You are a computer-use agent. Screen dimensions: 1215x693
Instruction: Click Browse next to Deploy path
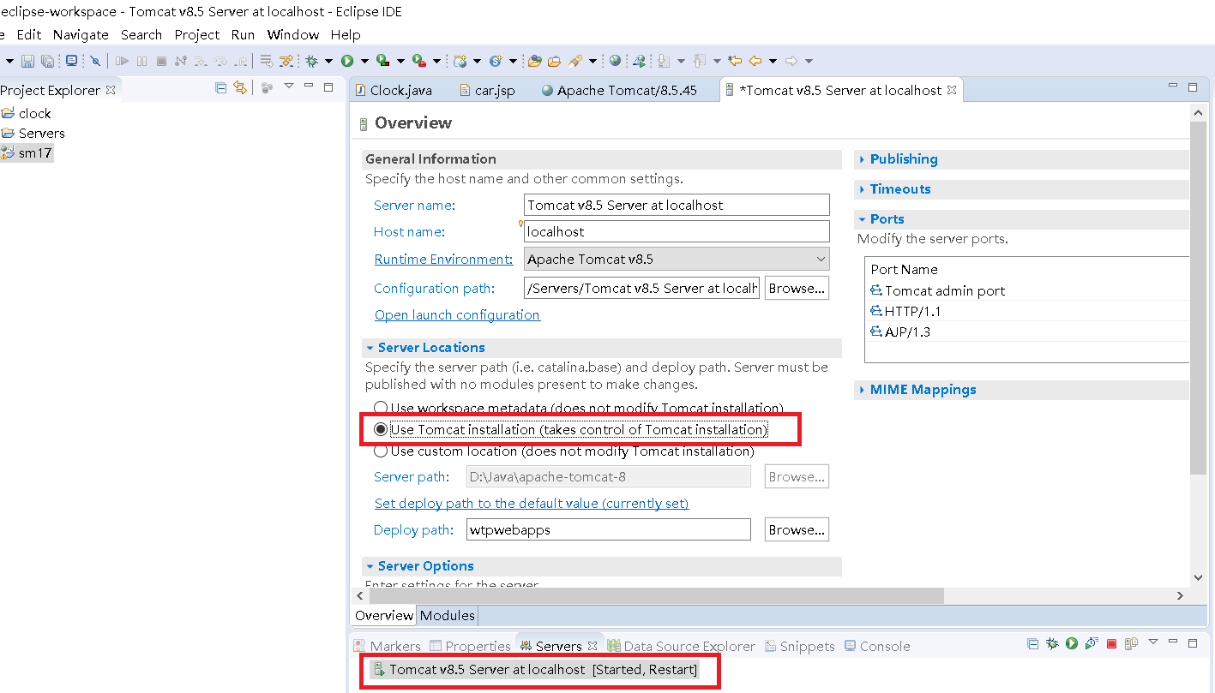pyautogui.click(x=797, y=530)
